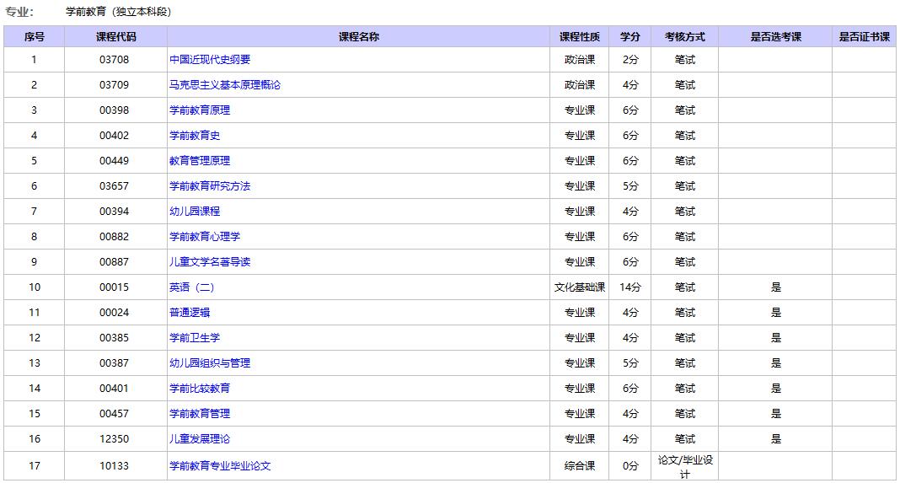The width and height of the screenshot is (900, 483).
Task: Click the 是 elective mark for 普通逻辑
Action: tap(776, 313)
